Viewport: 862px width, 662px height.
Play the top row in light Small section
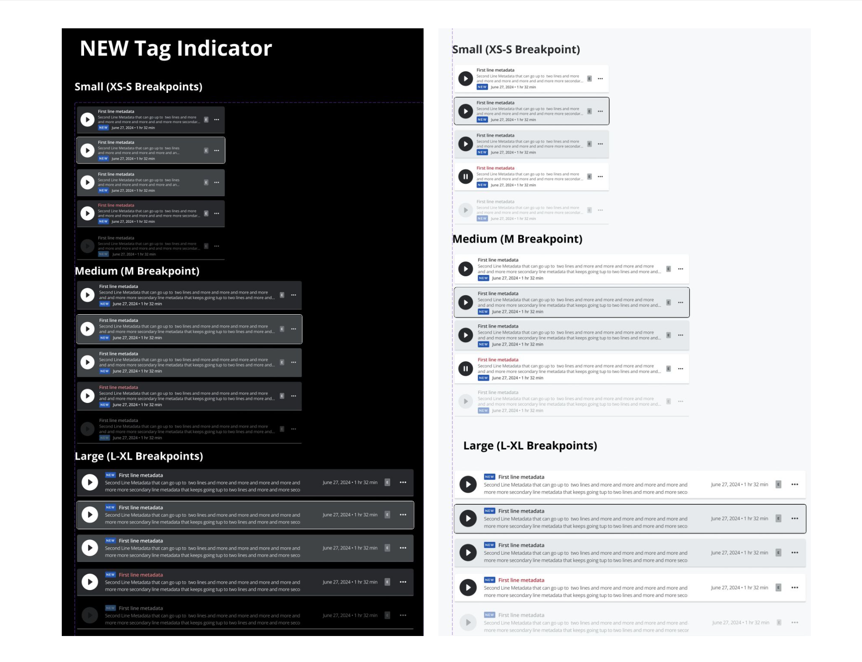tap(465, 79)
